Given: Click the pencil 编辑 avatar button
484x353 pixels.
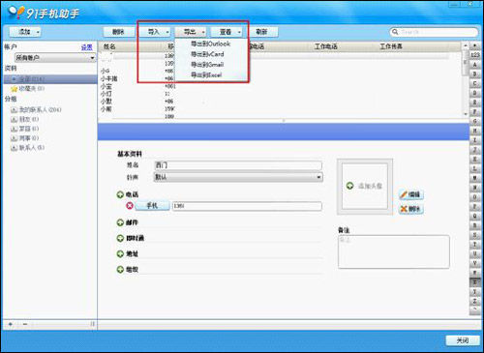Looking at the screenshot, I should (411, 194).
